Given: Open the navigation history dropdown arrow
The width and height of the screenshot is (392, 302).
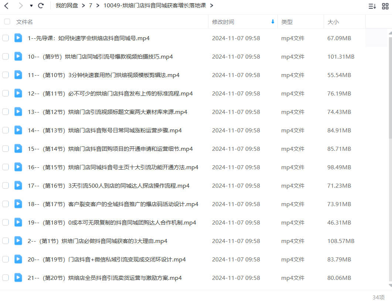Looking at the screenshot, I should pos(31,6).
